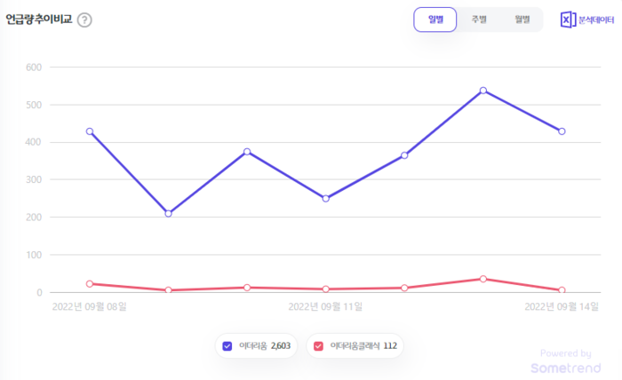Click the highest purple data point near 540
The height and width of the screenshot is (380, 622).
482,91
